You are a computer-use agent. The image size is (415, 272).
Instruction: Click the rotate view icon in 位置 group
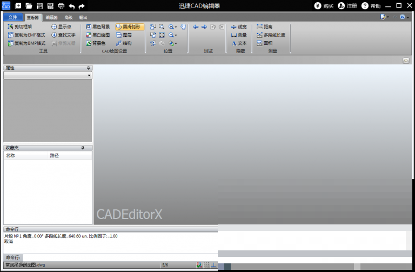point(153,43)
